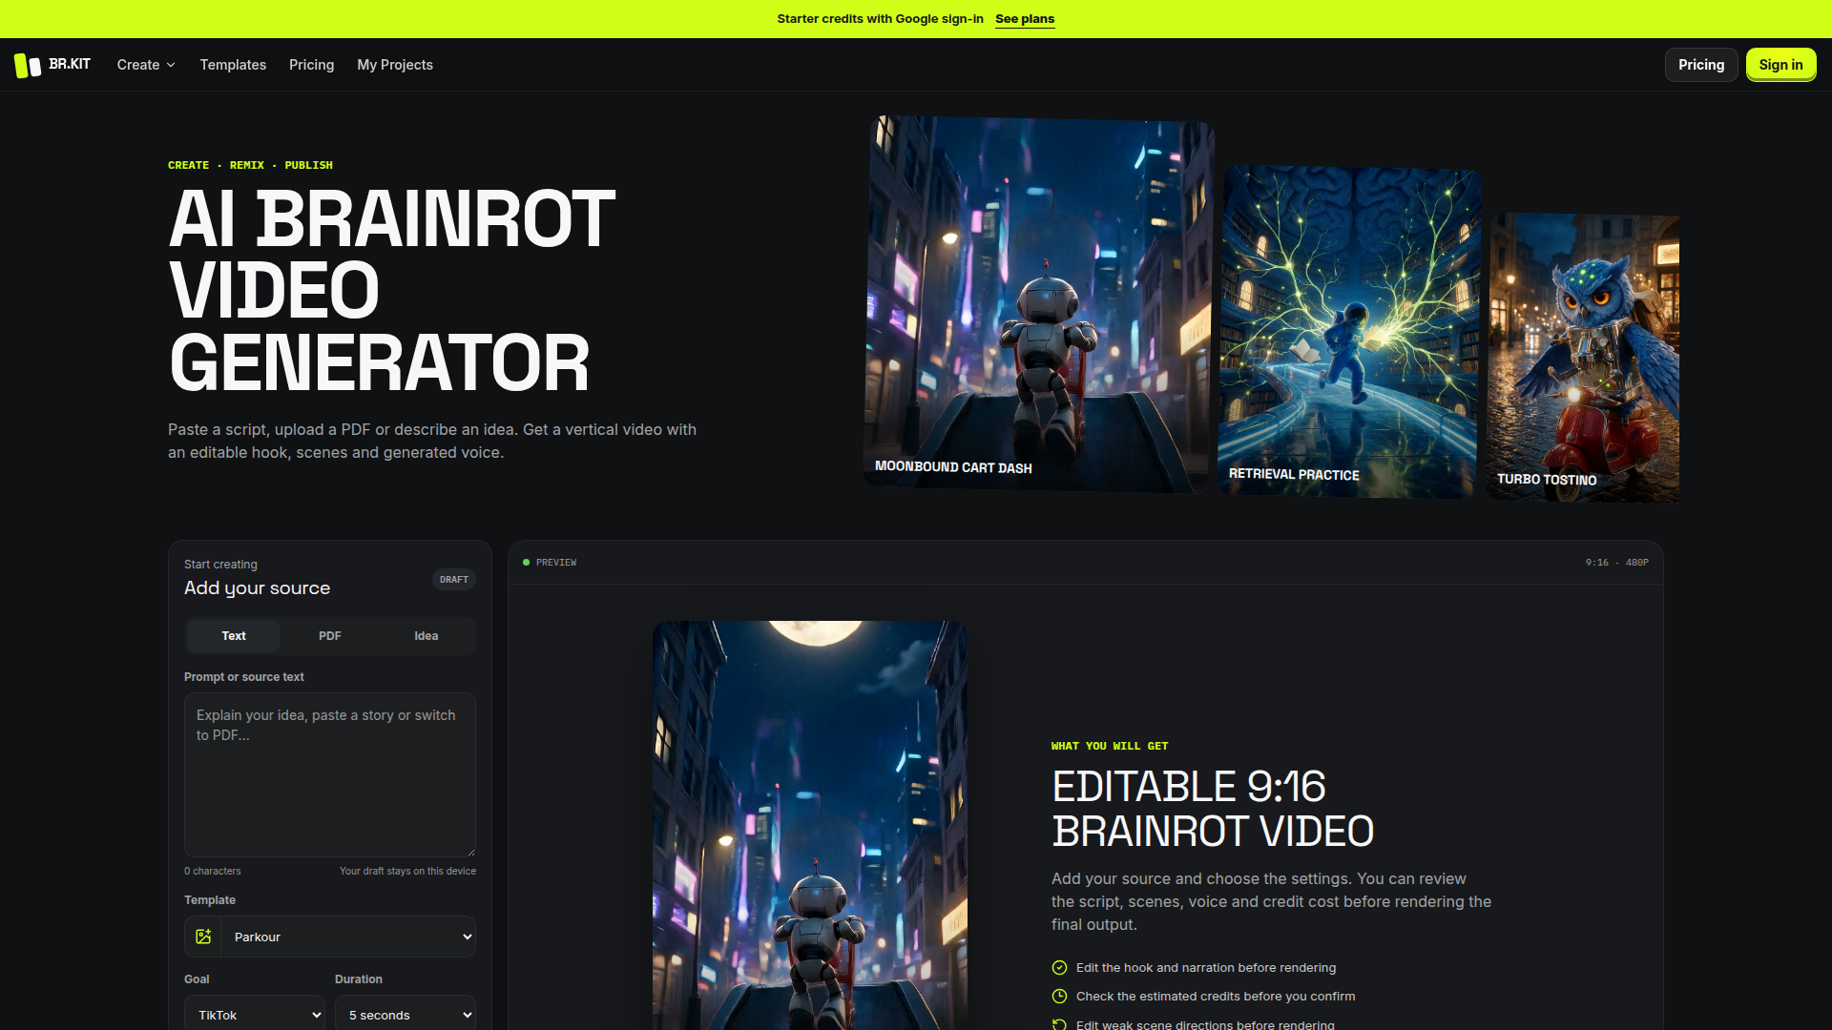This screenshot has width=1832, height=1030.
Task: Select the Text source tab
Action: 234,636
